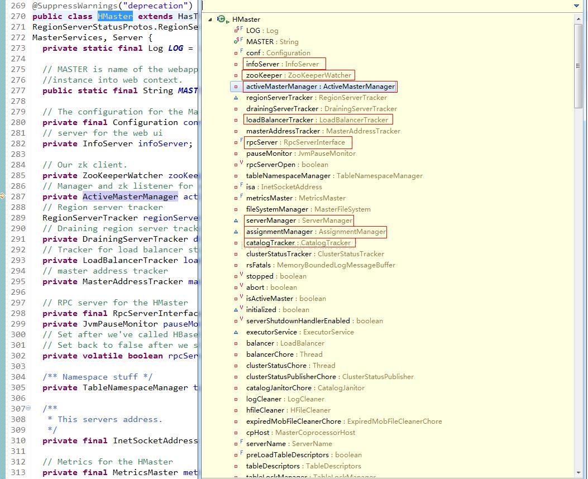Select loadBalancerTracker : LoadBalancerTracker entry
This screenshot has height=479, width=588.
(317, 120)
